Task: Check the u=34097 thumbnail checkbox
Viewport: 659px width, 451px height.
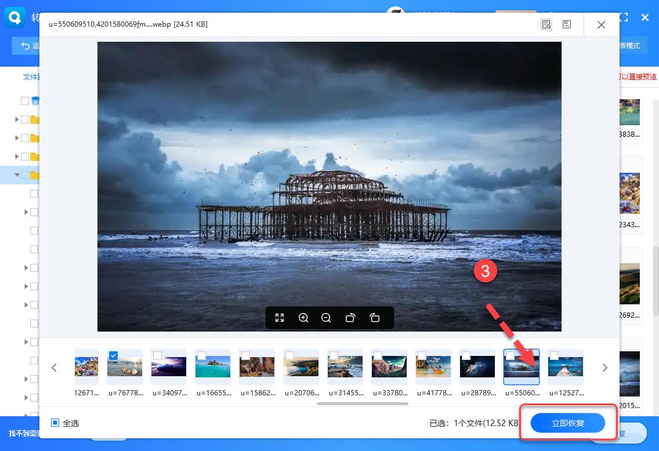Action: [158, 355]
